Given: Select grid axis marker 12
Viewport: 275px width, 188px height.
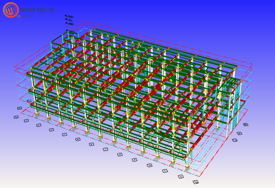Looking at the screenshot, I should click(181, 177).
